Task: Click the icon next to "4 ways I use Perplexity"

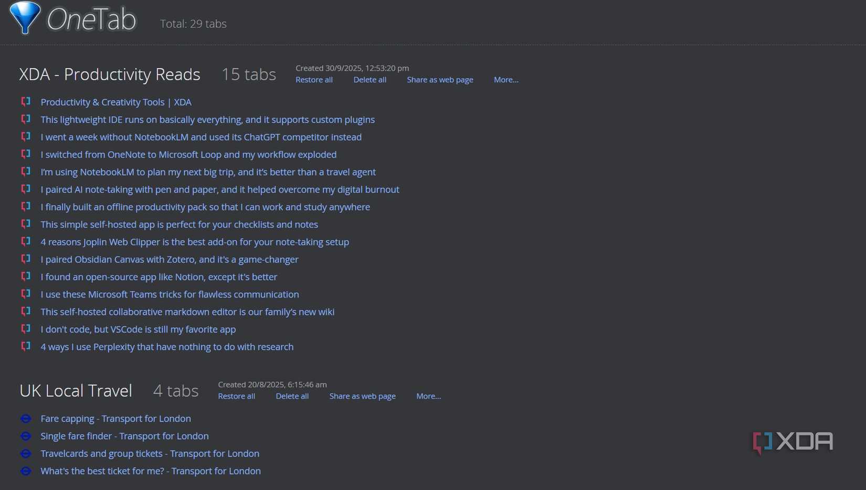Action: tap(26, 346)
